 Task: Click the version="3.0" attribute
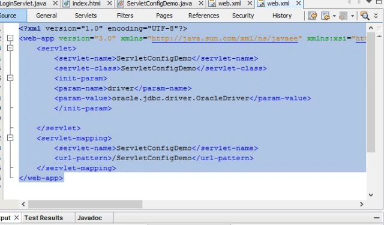[87, 38]
